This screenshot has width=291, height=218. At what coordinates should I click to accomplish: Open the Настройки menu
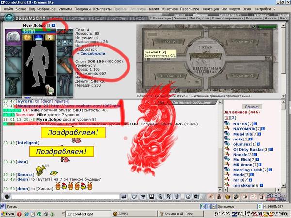click(x=262, y=9)
